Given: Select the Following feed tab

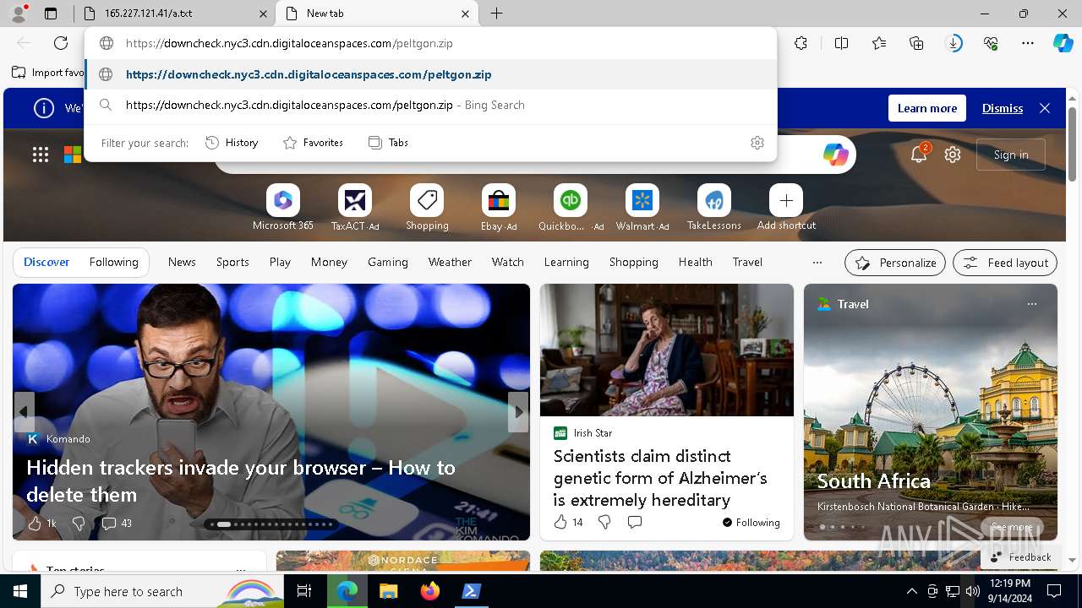Looking at the screenshot, I should point(113,263).
